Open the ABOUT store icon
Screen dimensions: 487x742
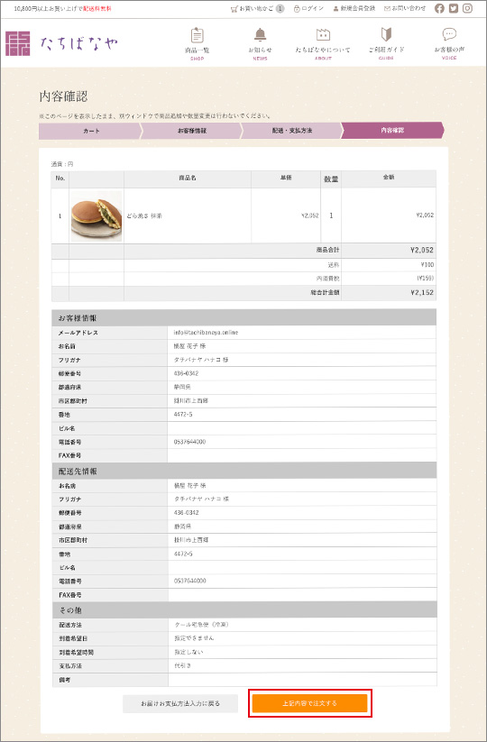(x=323, y=34)
